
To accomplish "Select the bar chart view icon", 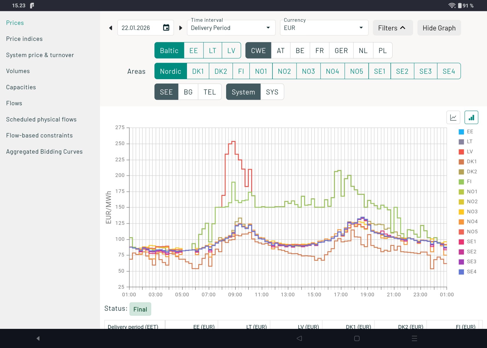I will click(x=471, y=117).
